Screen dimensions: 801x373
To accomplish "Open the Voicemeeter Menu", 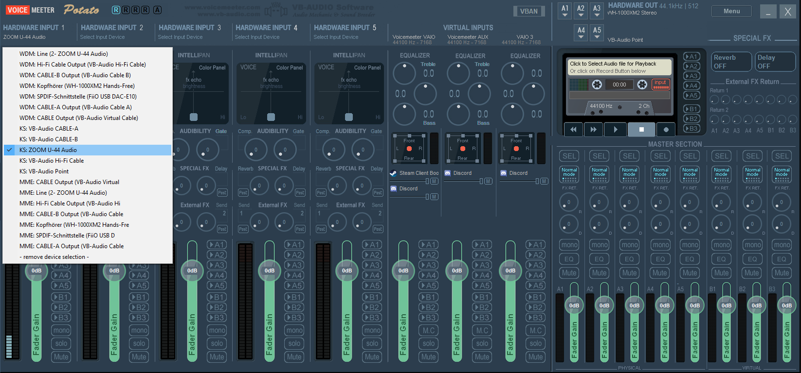I will coord(731,11).
